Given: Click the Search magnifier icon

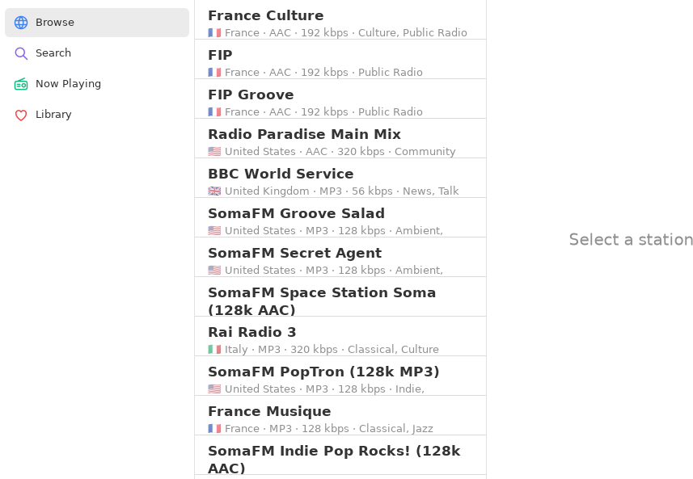Looking at the screenshot, I should pos(21,53).
